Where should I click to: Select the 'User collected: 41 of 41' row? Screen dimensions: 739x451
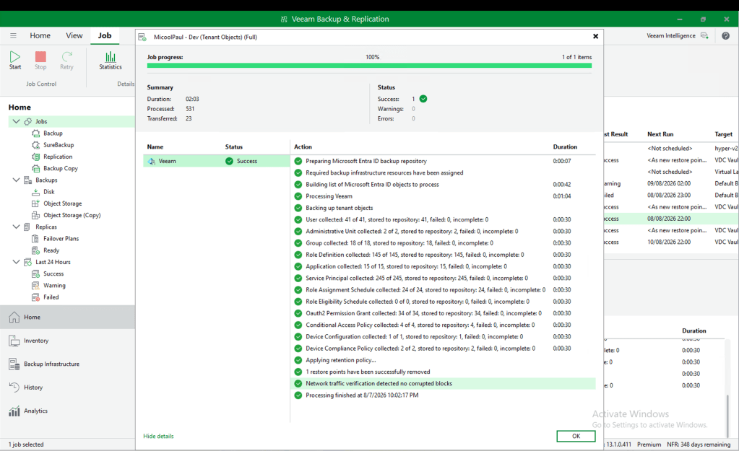coord(443,219)
